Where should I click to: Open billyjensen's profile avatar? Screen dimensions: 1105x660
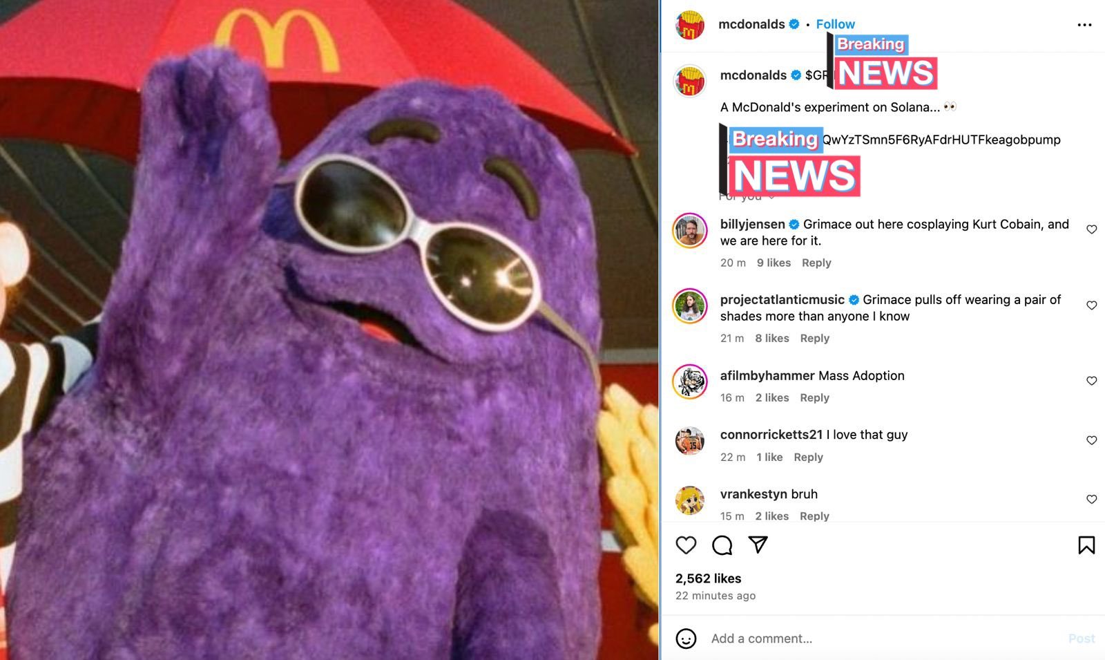690,231
